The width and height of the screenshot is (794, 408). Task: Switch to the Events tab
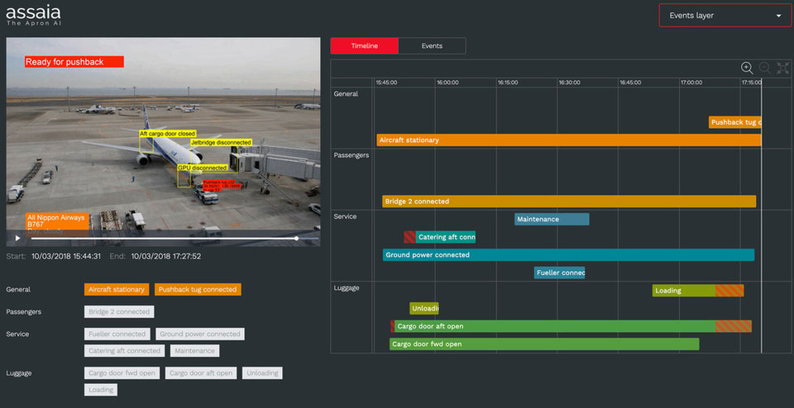[432, 46]
